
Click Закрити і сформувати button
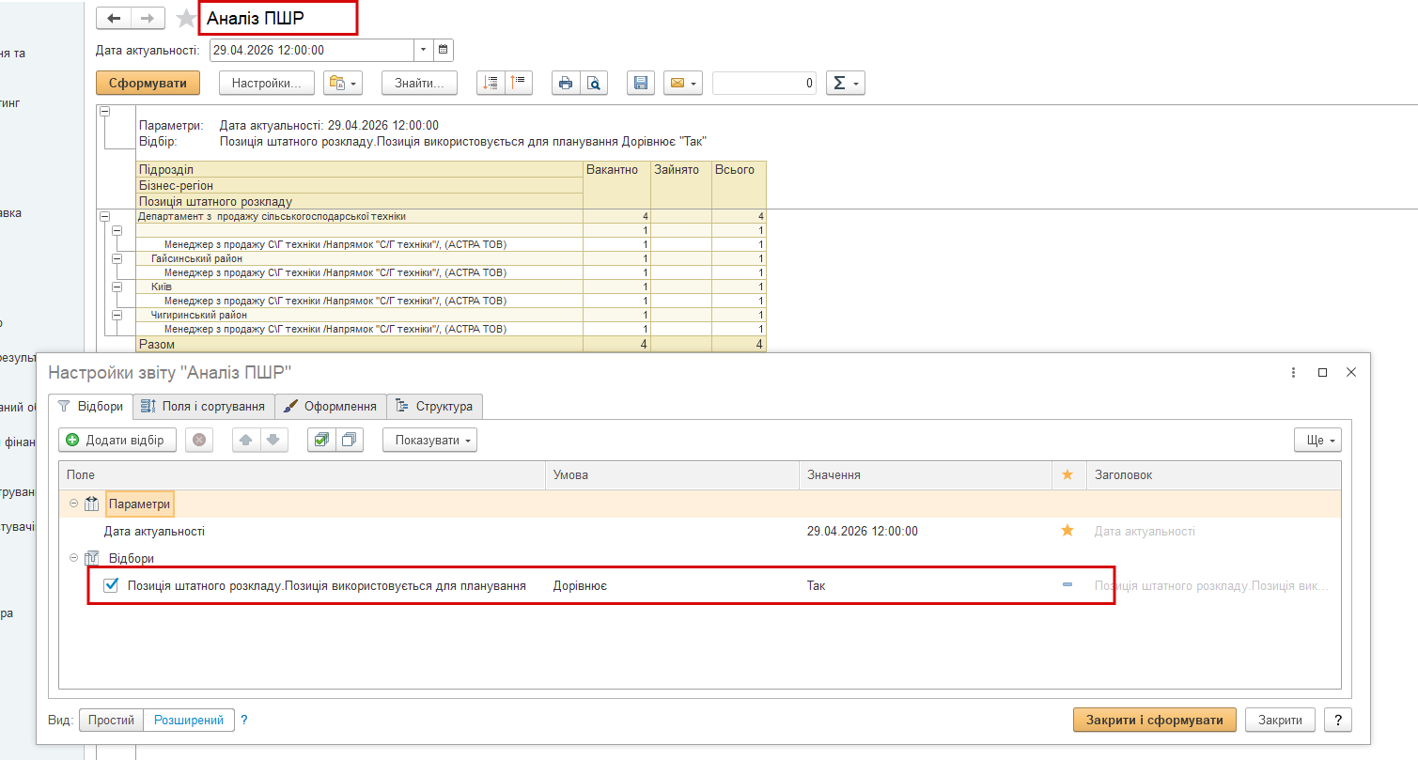coord(1155,721)
